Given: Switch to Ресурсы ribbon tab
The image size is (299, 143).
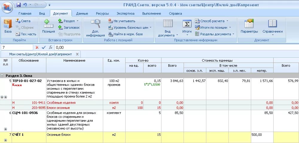Looking at the screenshot, I should pos(102,13).
